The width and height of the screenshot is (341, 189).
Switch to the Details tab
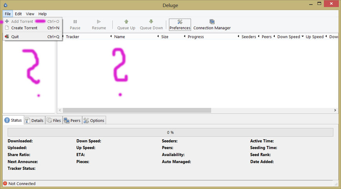click(35, 121)
